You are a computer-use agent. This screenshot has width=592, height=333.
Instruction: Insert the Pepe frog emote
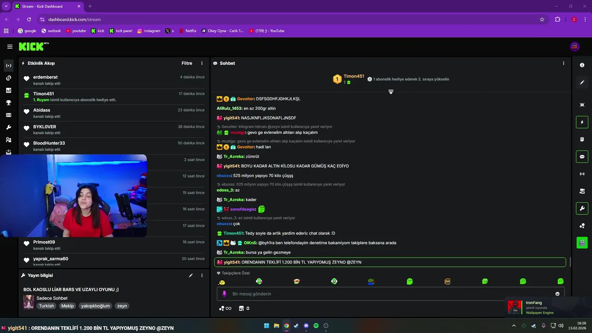pyautogui.click(x=371, y=281)
